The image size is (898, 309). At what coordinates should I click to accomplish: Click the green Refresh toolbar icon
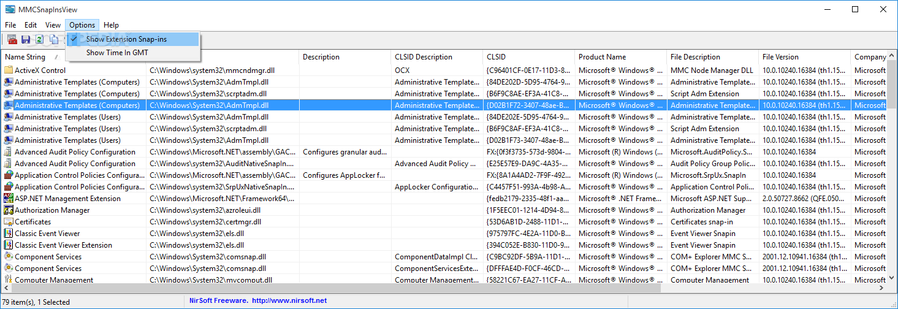40,39
